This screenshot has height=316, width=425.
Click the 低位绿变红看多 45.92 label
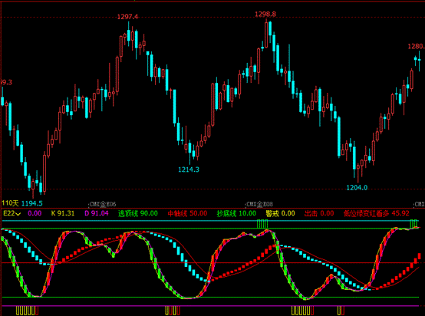pos(377,213)
